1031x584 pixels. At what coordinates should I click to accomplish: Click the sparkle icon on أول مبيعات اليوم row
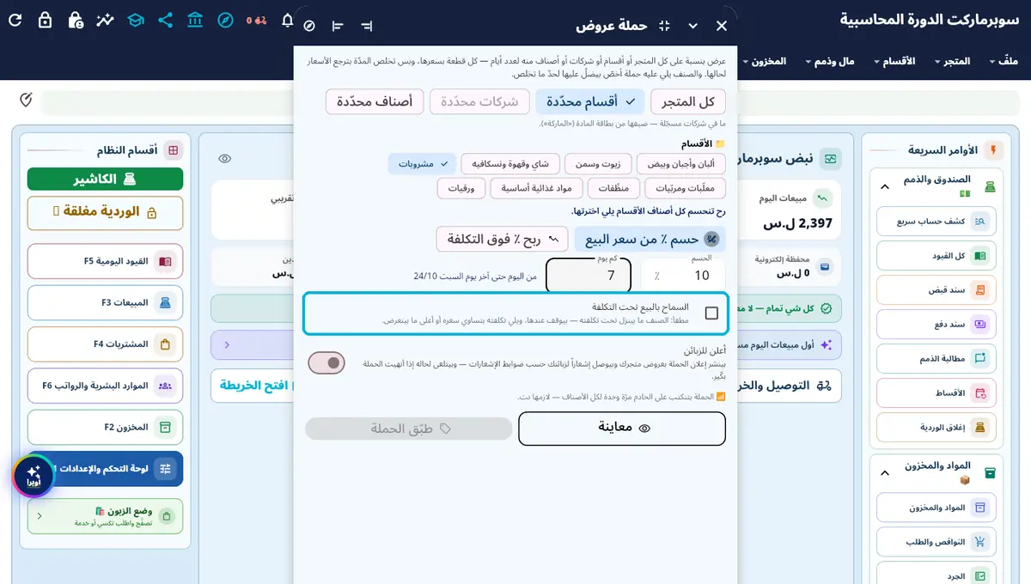(x=827, y=344)
